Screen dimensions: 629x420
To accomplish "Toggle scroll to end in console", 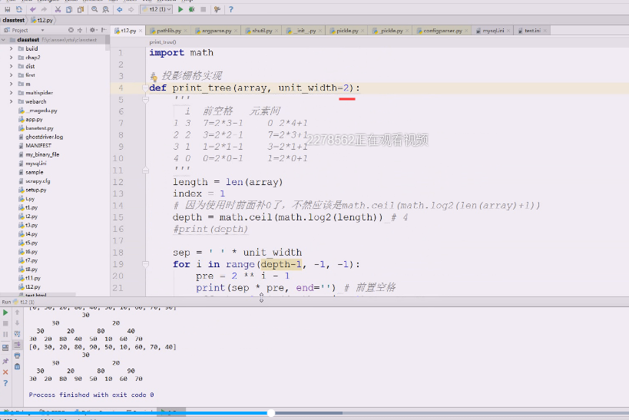I will click(x=17, y=345).
